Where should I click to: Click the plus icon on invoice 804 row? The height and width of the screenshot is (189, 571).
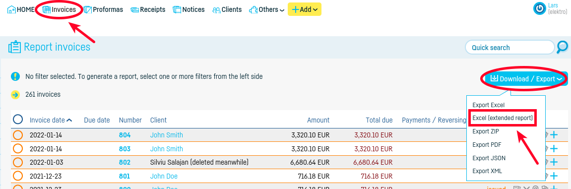554,135
